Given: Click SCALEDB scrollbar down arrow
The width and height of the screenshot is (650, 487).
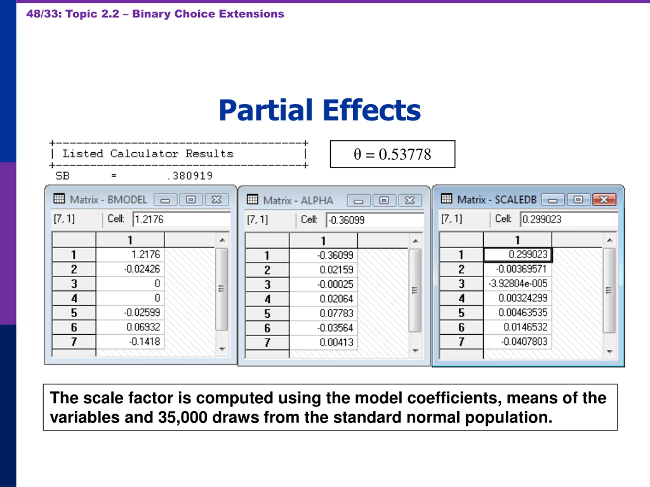Looking at the screenshot, I should click(x=609, y=351).
